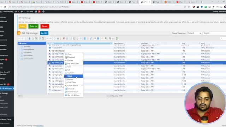The image size is (226, 127).
Task: Choose Preview from the context menu
Action: tap(73, 60)
